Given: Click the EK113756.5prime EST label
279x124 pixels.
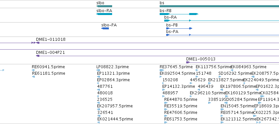Looking at the screenshot, I should (x=213, y=67).
